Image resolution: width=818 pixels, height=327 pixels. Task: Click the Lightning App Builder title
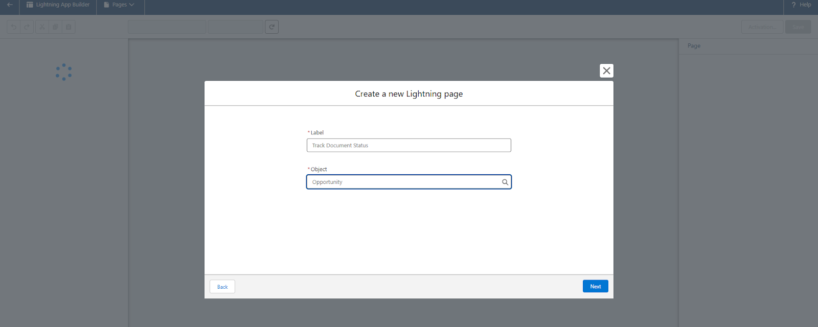58,5
